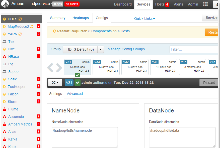Image resolution: width=220 pixels, height=148 pixels.
Task: Click the previous config versions arrow
Action: point(50,67)
